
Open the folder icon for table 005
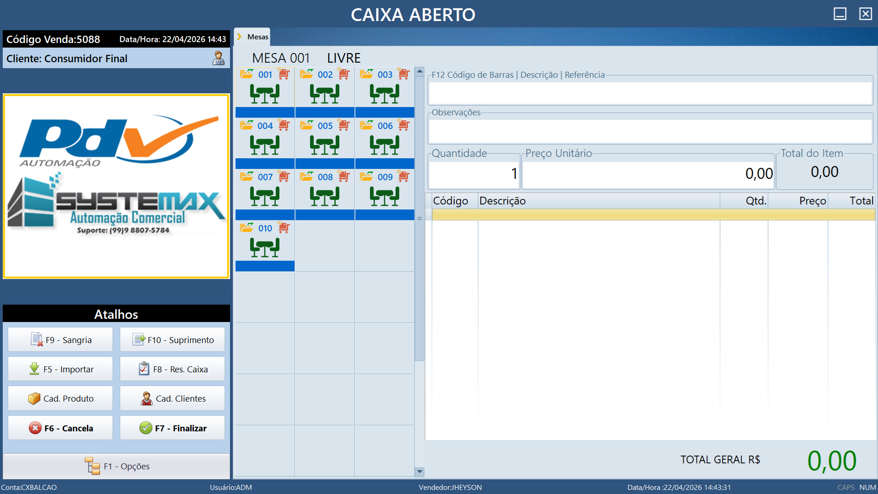pos(306,125)
